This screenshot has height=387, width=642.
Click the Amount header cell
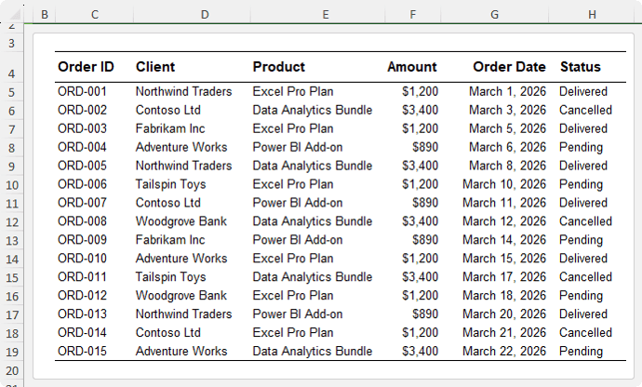412,67
